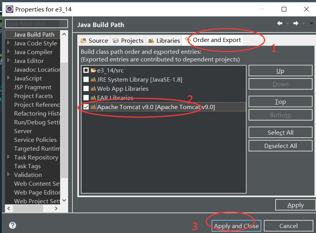The image size is (316, 233).
Task: Maximize the Properties for e3_14 window
Action: (x=284, y=9)
